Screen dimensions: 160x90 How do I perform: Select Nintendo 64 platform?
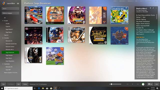click(x=9, y=41)
